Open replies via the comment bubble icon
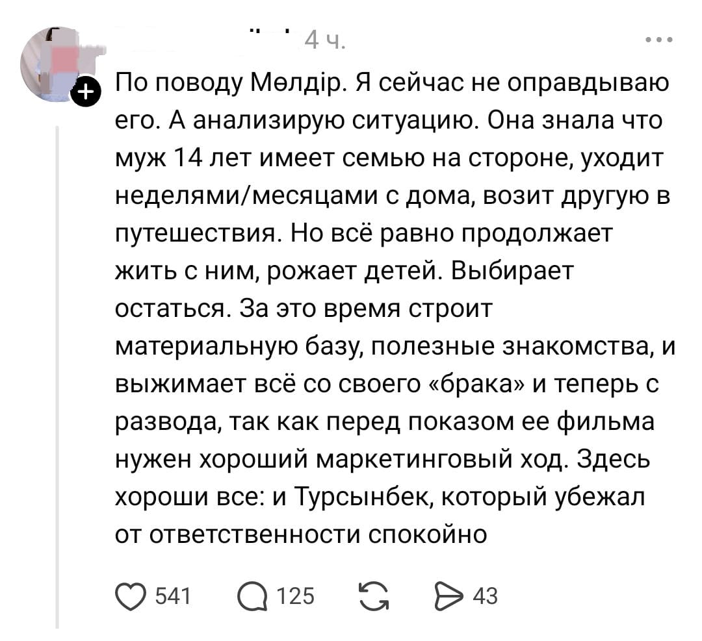Viewport: 702px width, 641px height. [x=253, y=595]
